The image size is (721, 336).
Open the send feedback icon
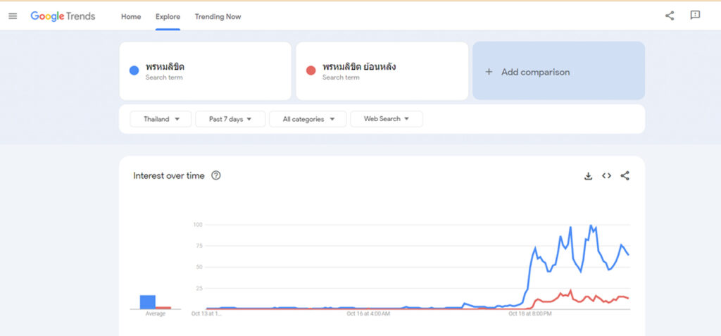point(695,15)
